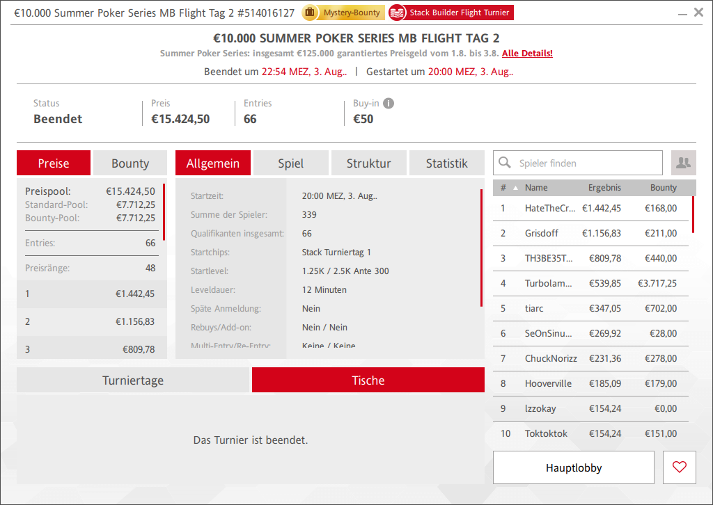
Task: Switch to the Turniertage tab
Action: [x=133, y=380]
